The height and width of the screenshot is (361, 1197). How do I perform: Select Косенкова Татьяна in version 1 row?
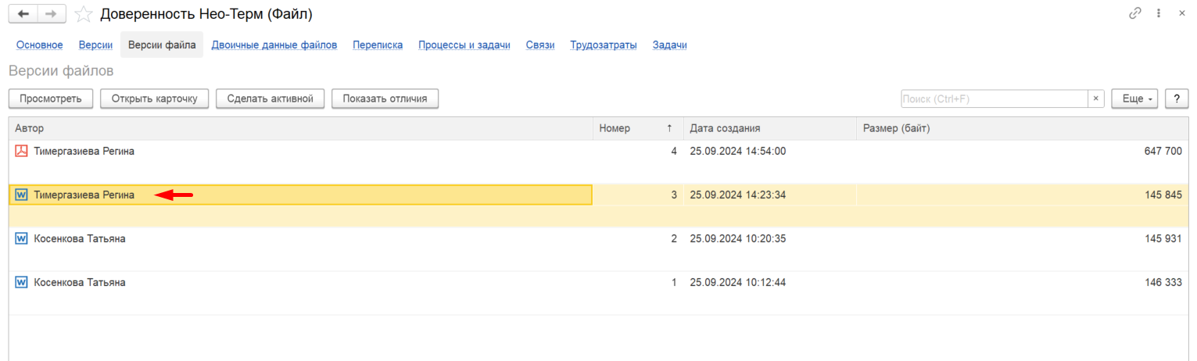pos(80,283)
